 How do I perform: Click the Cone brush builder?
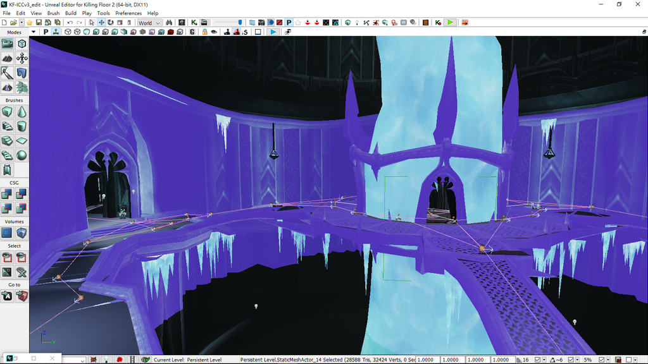click(22, 111)
